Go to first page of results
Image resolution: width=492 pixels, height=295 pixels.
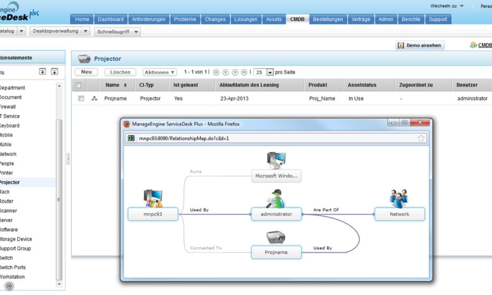(x=216, y=72)
